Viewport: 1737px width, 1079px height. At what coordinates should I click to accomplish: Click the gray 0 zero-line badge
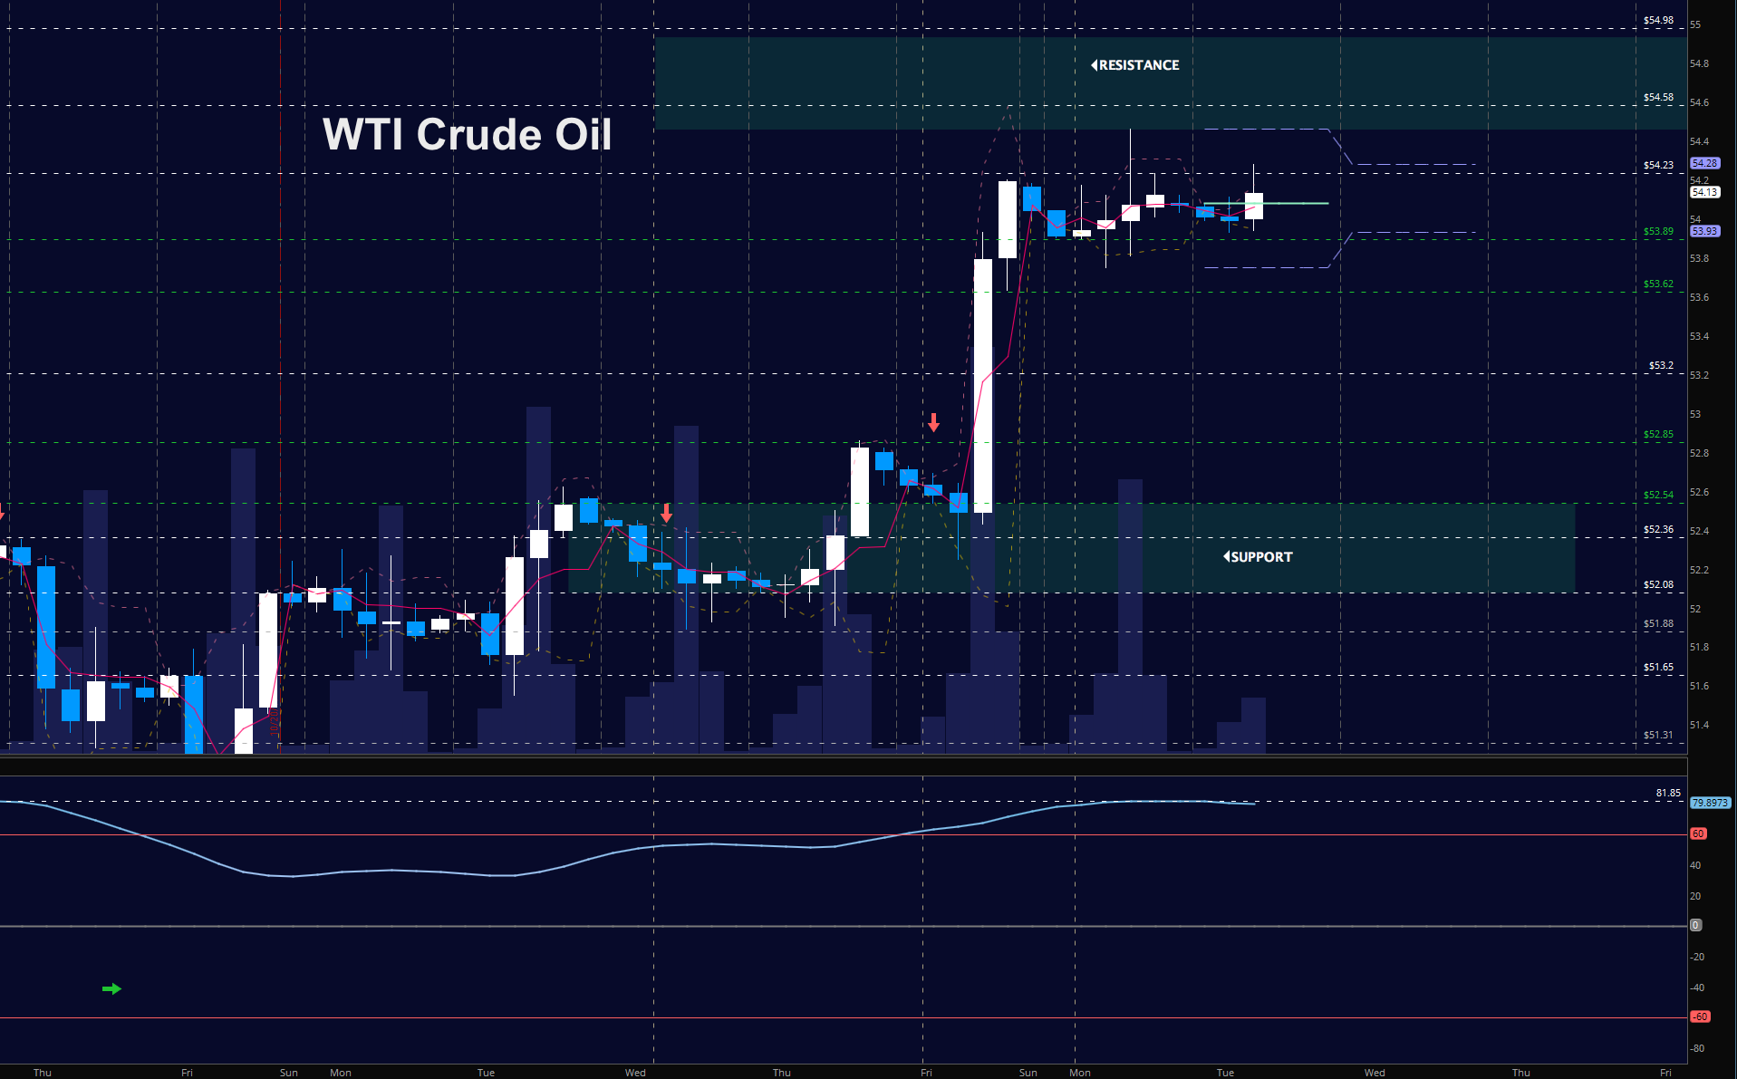(x=1695, y=925)
